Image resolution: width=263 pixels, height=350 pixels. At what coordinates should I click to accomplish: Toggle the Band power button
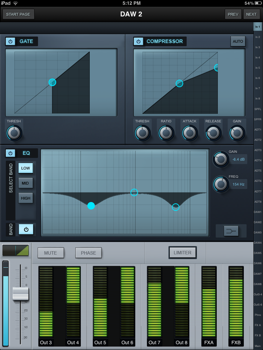26,229
